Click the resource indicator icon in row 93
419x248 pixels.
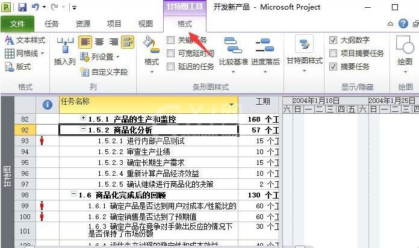tap(42, 141)
